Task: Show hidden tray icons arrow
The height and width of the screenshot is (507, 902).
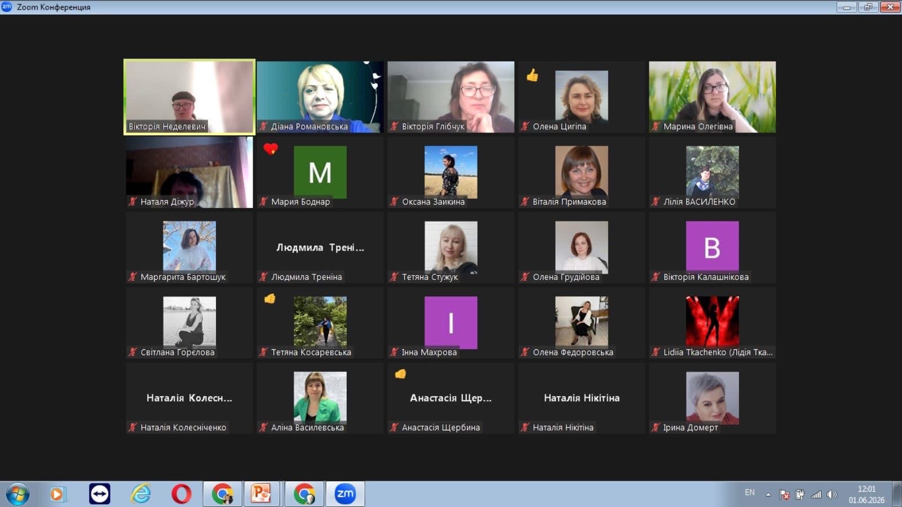Action: click(x=768, y=495)
